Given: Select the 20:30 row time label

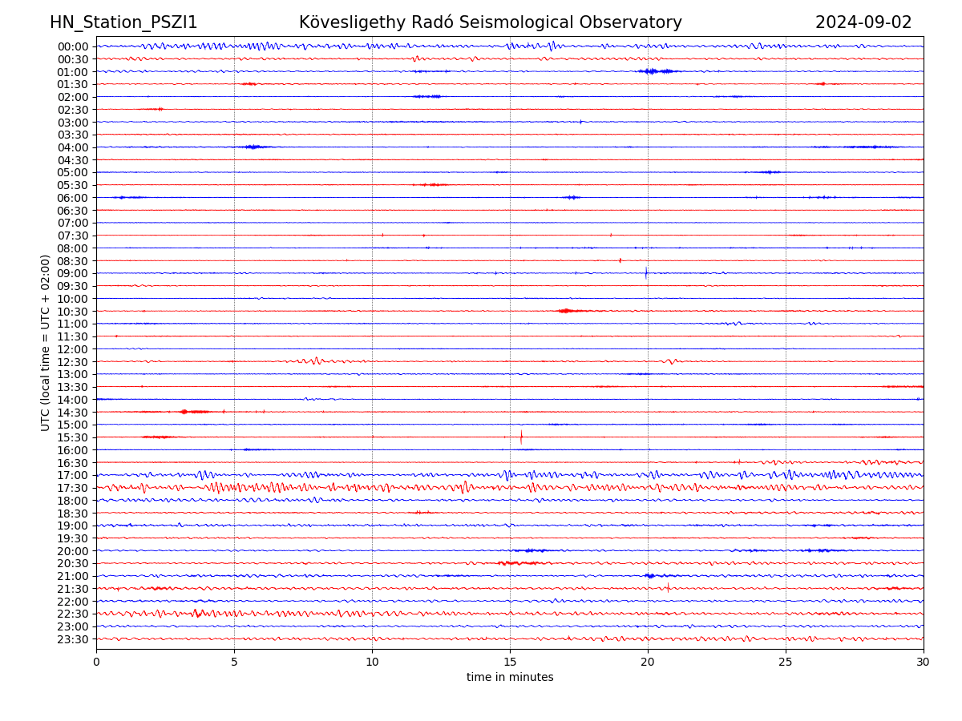Looking at the screenshot, I should (73, 564).
